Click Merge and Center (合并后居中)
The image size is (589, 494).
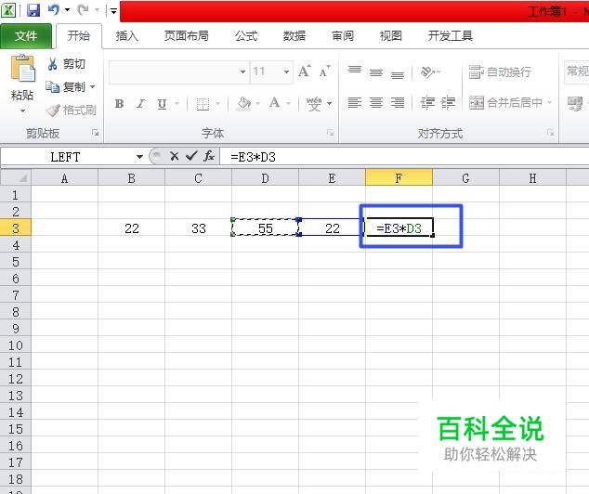point(505,102)
